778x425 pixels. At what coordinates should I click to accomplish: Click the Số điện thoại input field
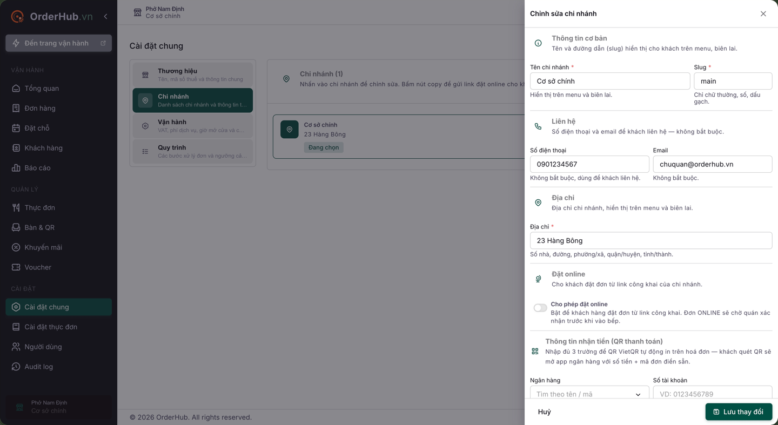(589, 164)
